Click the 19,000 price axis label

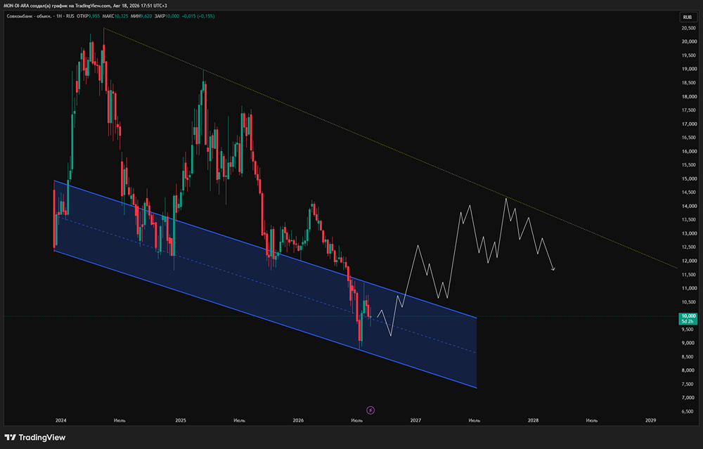689,69
